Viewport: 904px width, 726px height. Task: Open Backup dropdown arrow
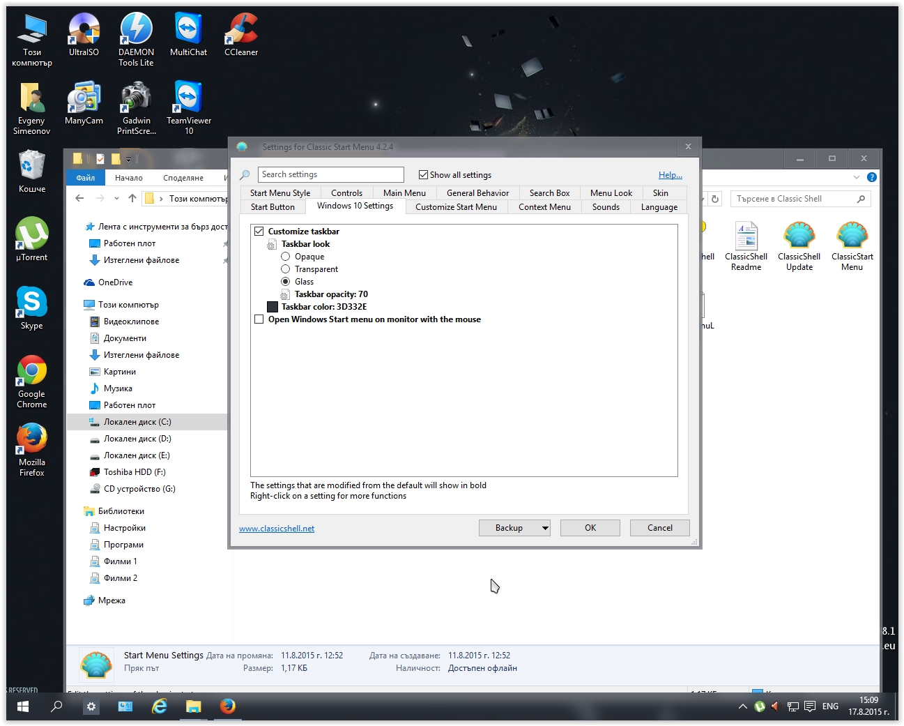545,528
